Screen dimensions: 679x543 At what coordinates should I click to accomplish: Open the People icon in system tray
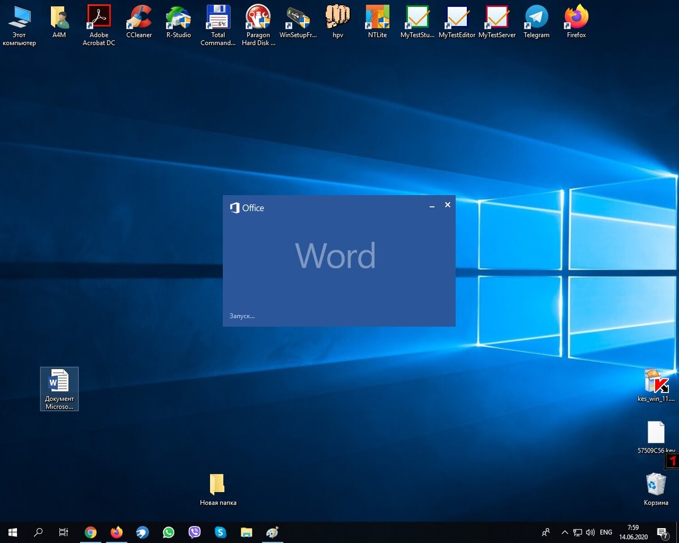coord(546,532)
